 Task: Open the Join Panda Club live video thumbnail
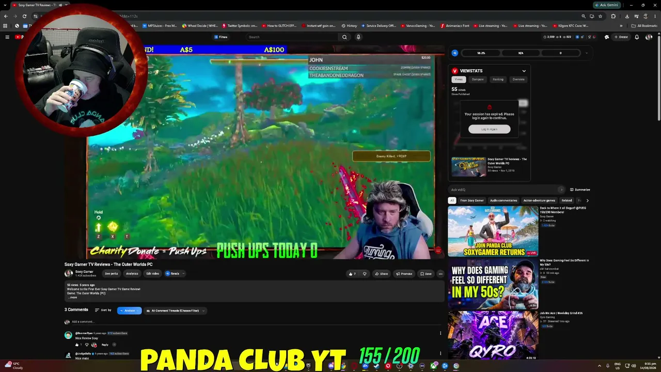493,231
